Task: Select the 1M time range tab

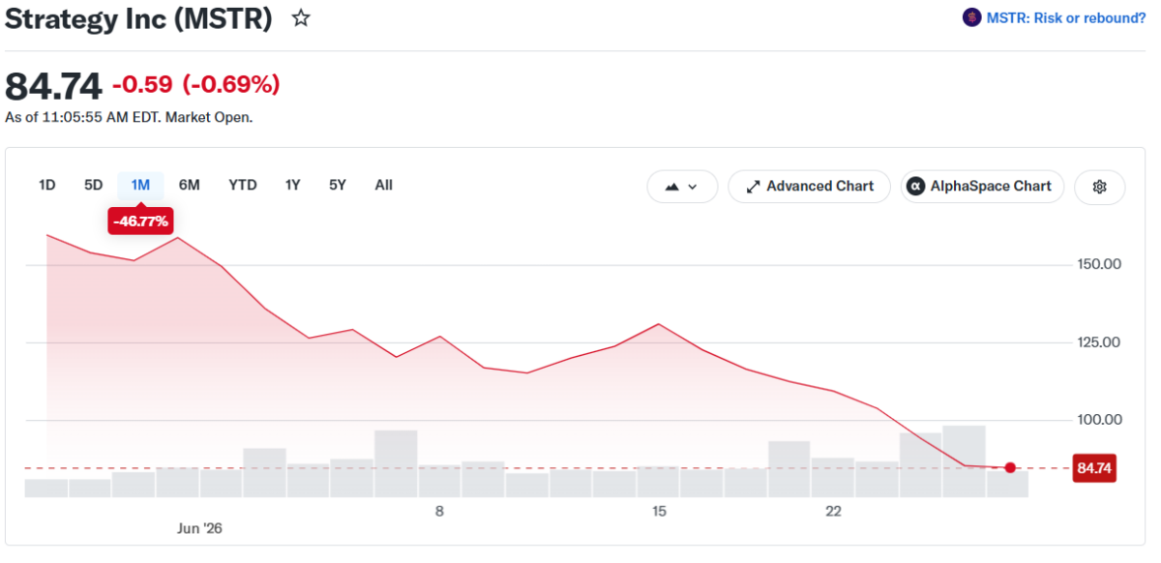Action: tap(140, 185)
